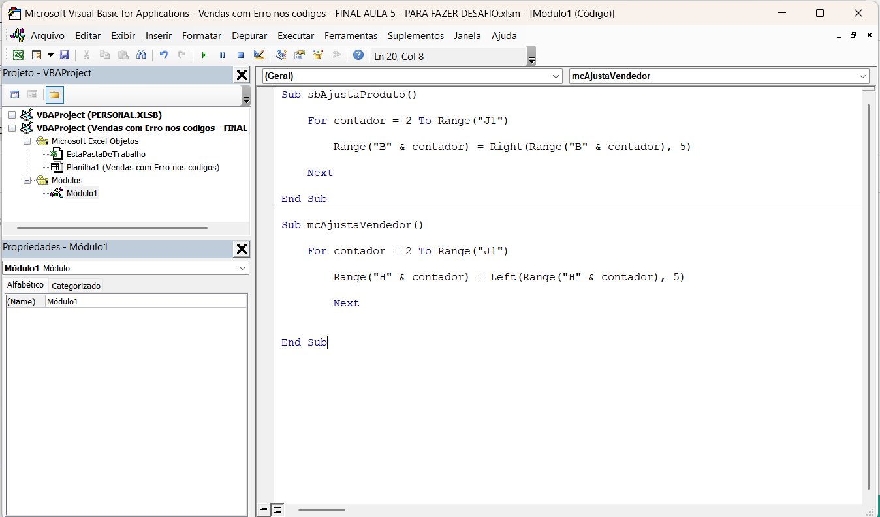Click the Copy icon in toolbar
Image resolution: width=880 pixels, height=517 pixels.
[104, 55]
